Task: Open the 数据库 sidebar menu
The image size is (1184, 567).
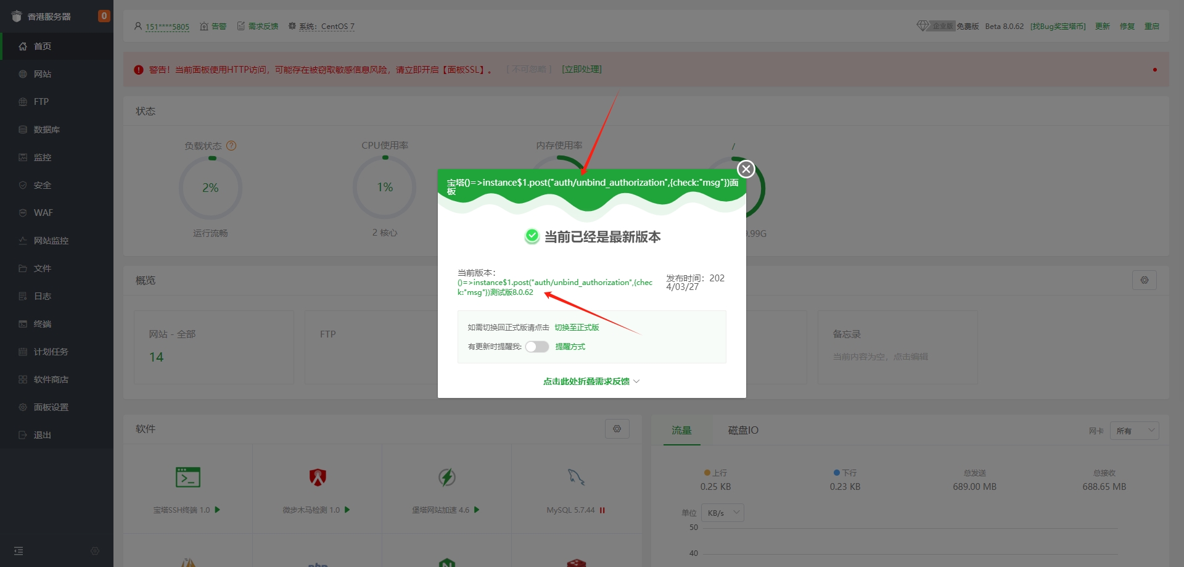Action: point(57,130)
